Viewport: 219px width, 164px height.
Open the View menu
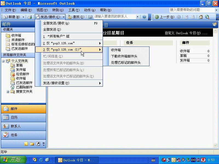pyautogui.click(x=42, y=10)
